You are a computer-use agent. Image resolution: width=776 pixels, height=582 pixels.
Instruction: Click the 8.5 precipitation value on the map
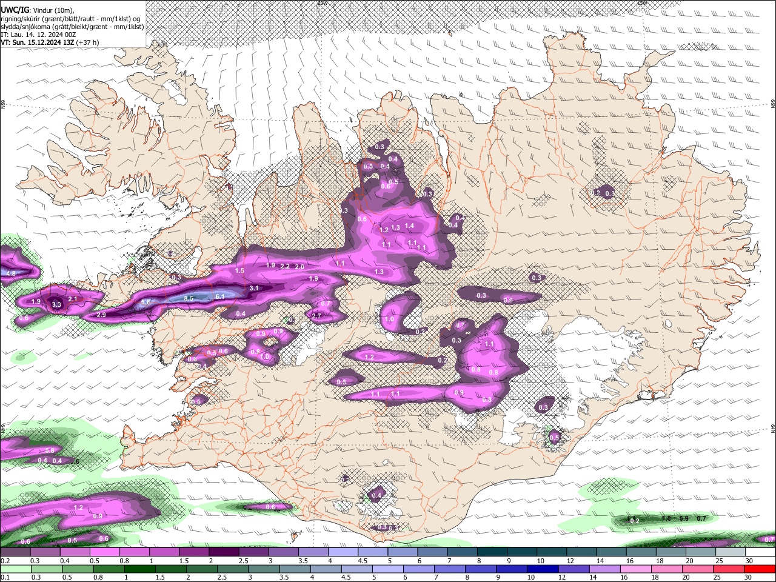(x=189, y=298)
